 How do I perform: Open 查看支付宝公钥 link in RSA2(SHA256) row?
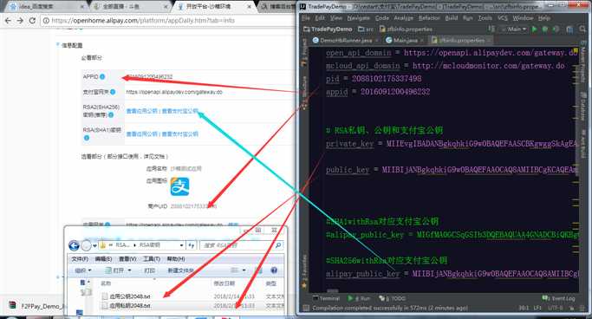[179, 111]
